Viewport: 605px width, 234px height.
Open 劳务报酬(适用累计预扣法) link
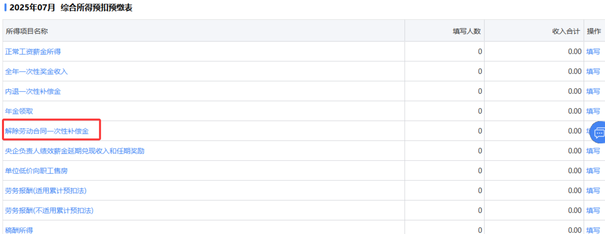pos(46,191)
